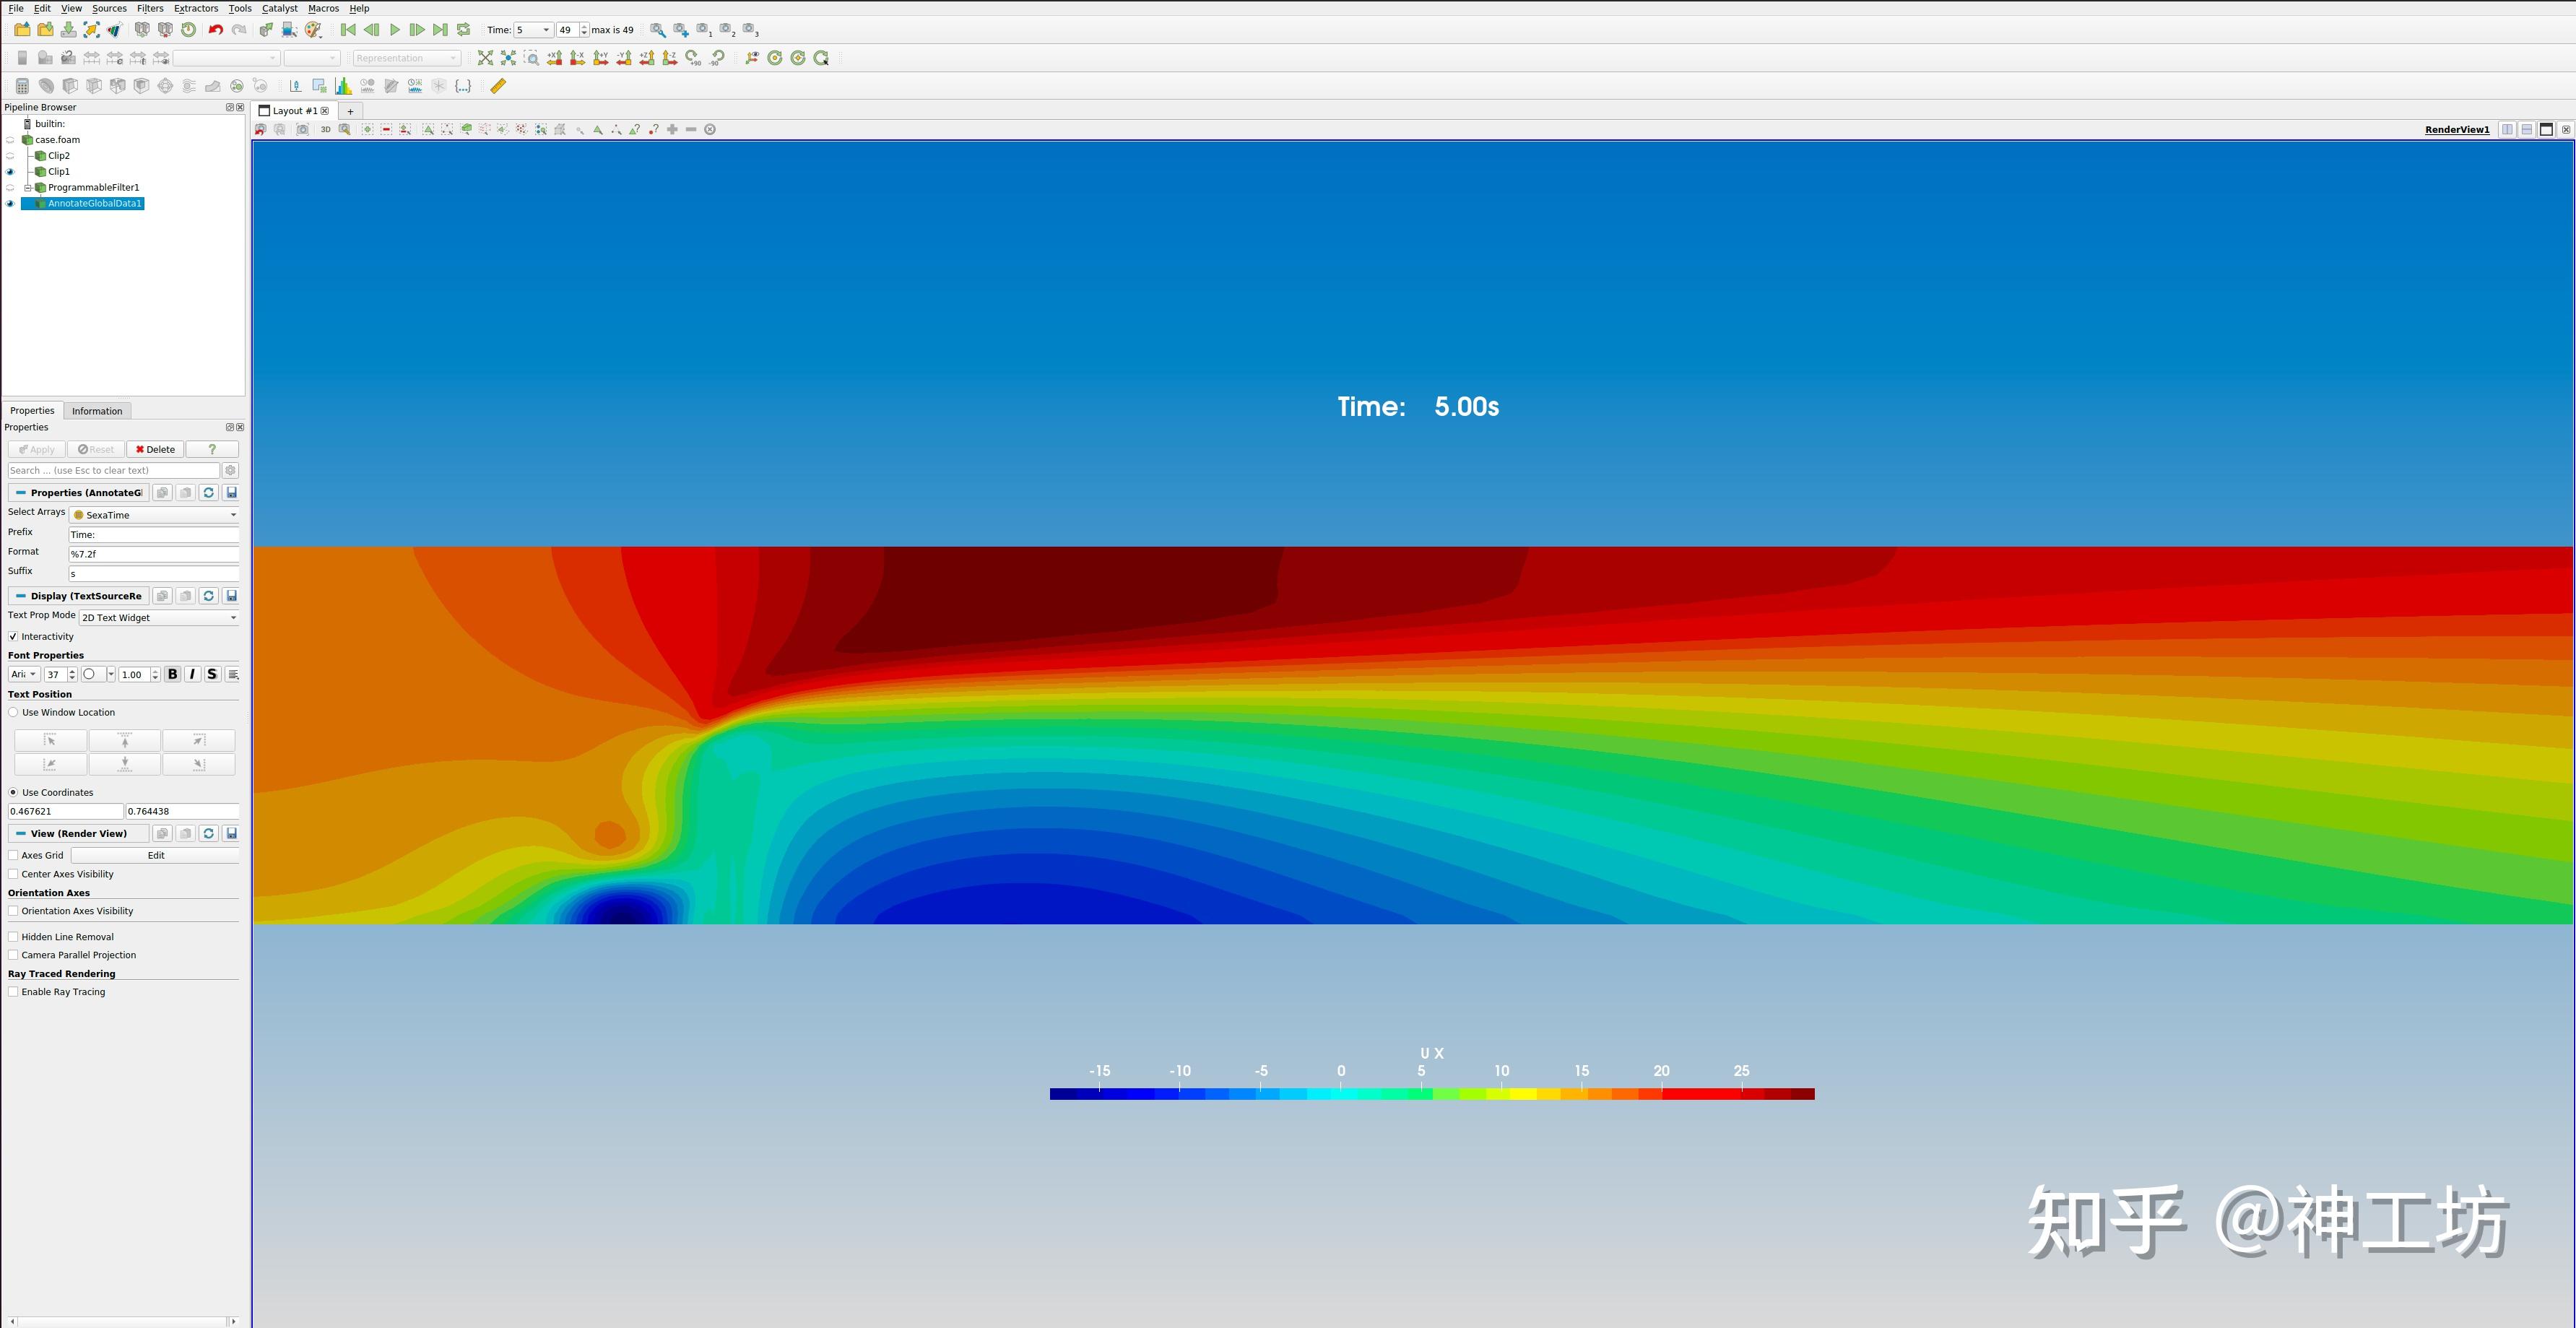Open the Calculator filter icon
The height and width of the screenshot is (1328, 2576).
pos(22,85)
